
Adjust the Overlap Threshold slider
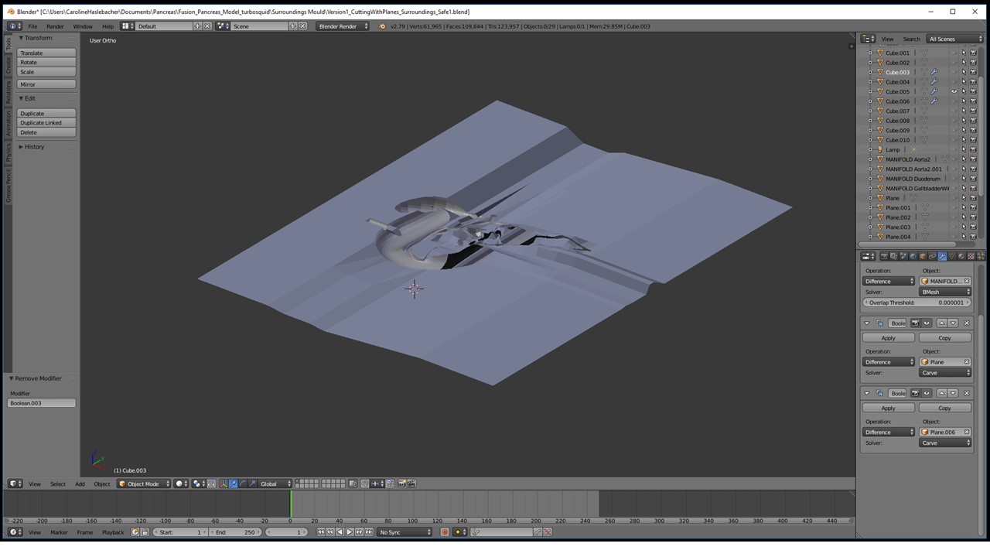(x=917, y=302)
